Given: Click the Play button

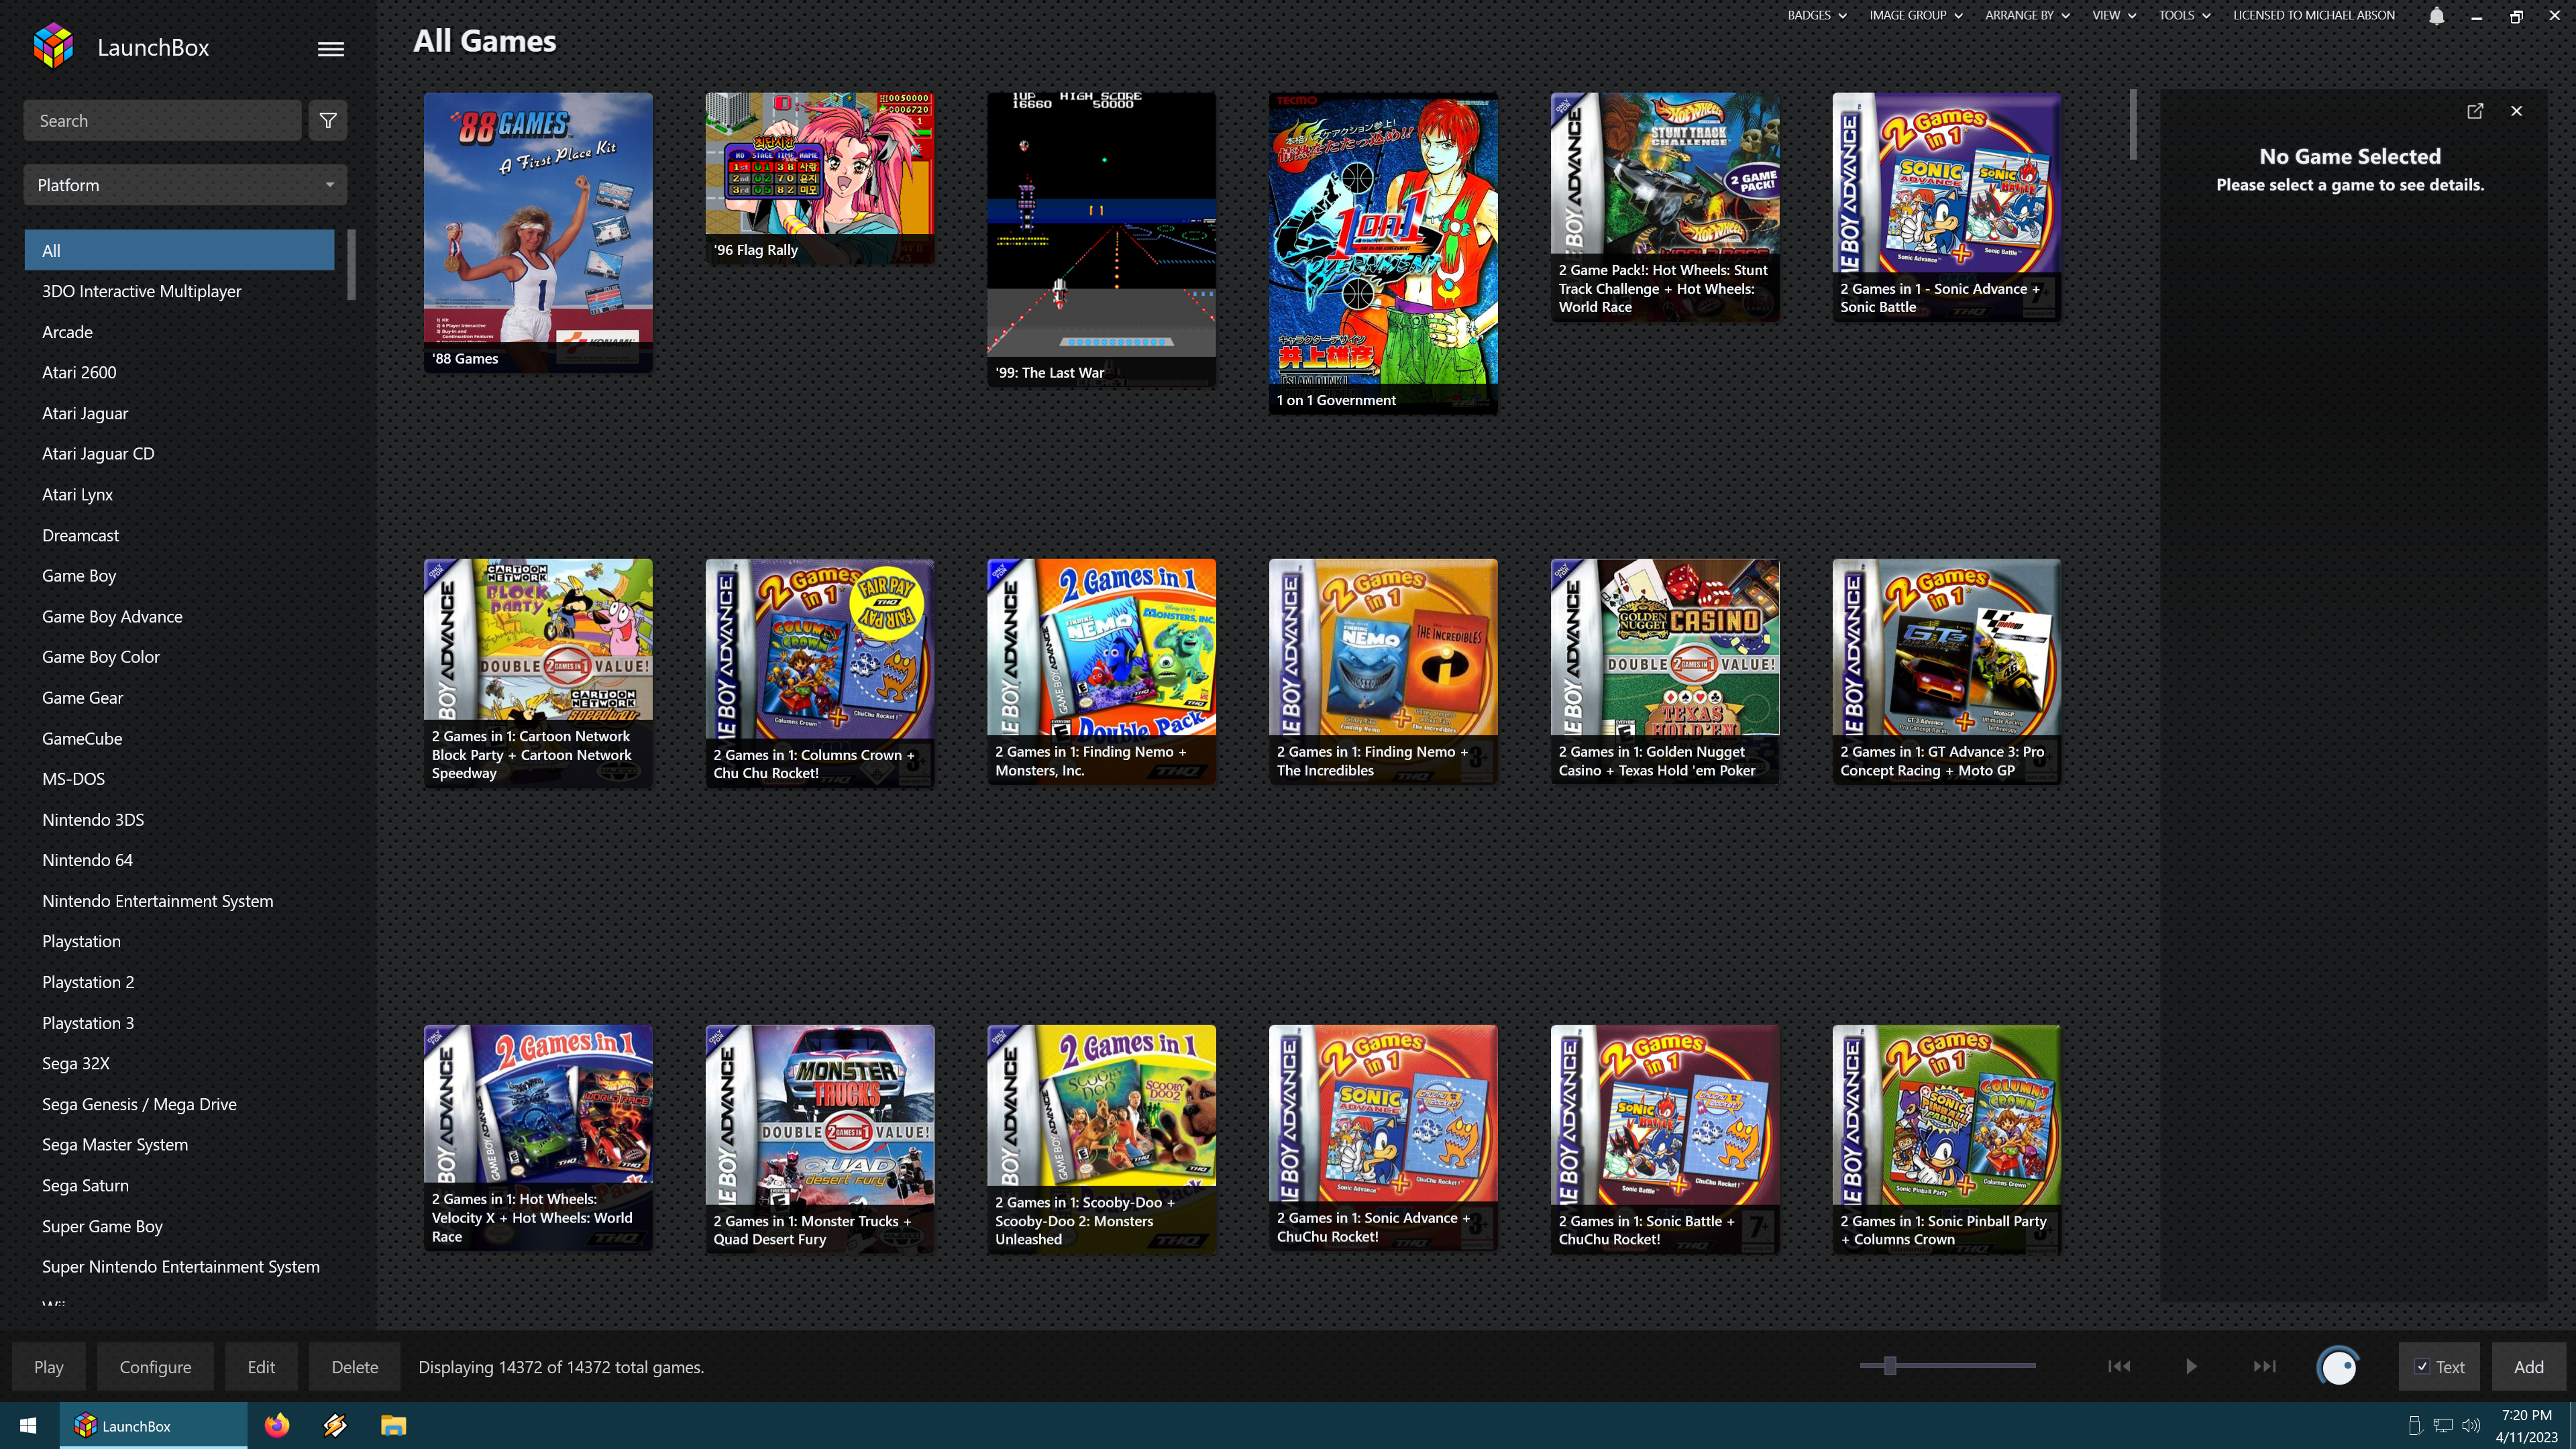Looking at the screenshot, I should [48, 1366].
